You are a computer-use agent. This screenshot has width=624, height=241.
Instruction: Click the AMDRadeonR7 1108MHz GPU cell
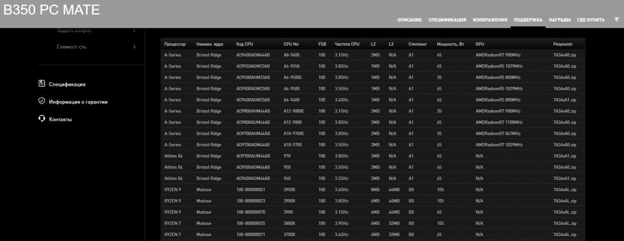coord(499,122)
